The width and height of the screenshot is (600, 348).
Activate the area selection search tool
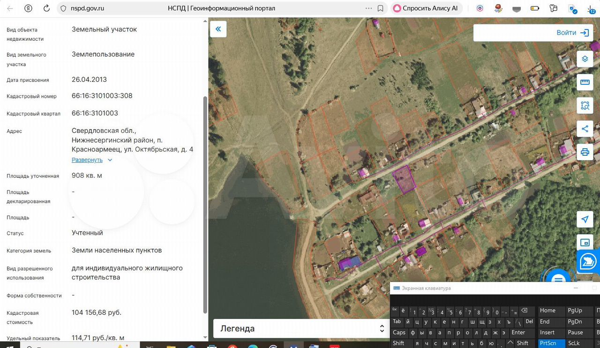click(x=585, y=106)
